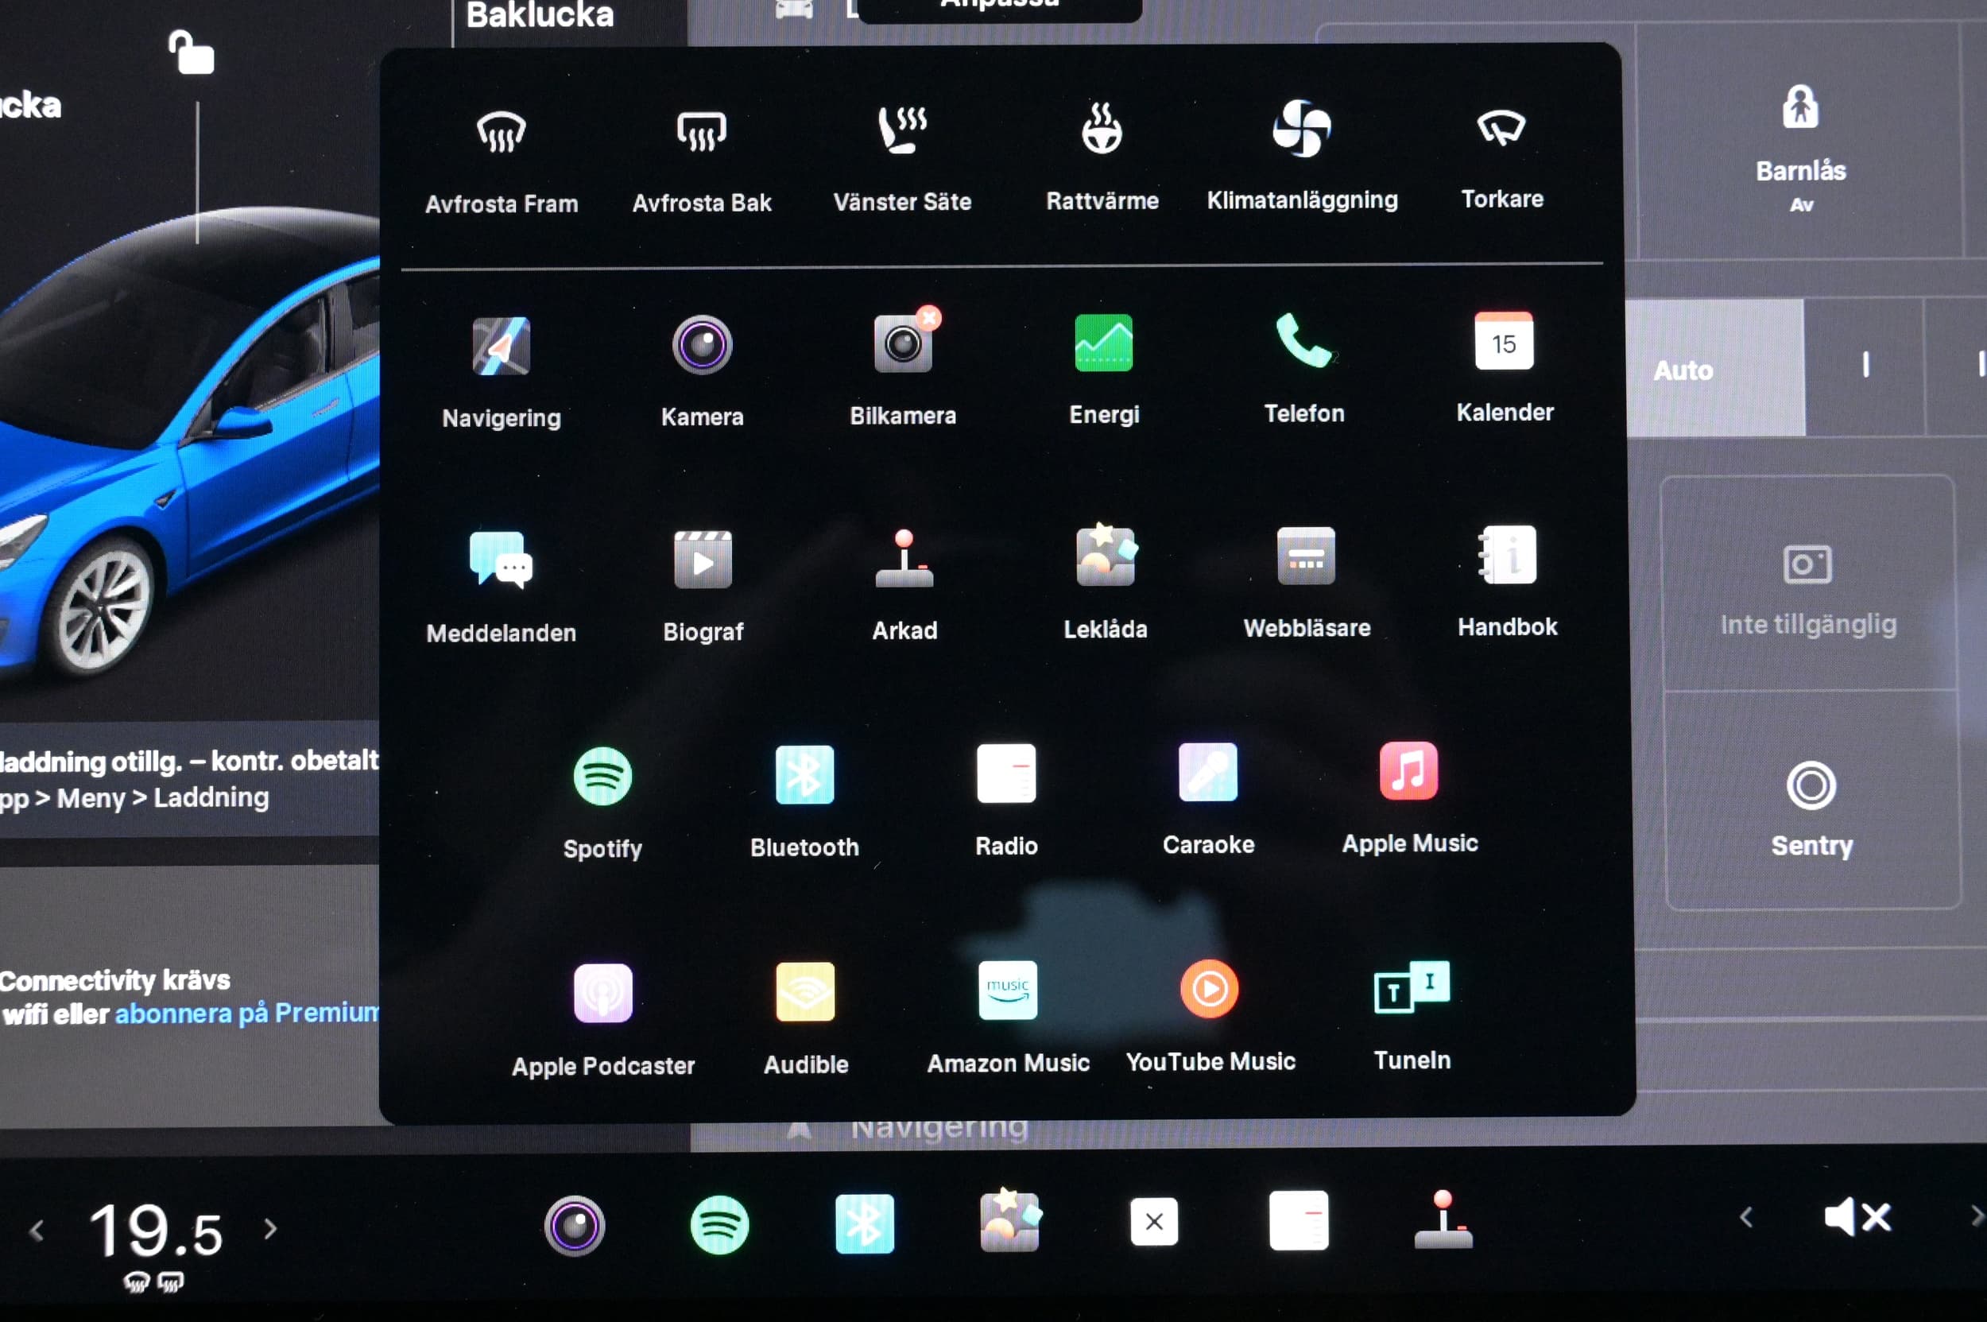Launch the Navigering app
Screen dimensions: 1987x1322
(502, 371)
